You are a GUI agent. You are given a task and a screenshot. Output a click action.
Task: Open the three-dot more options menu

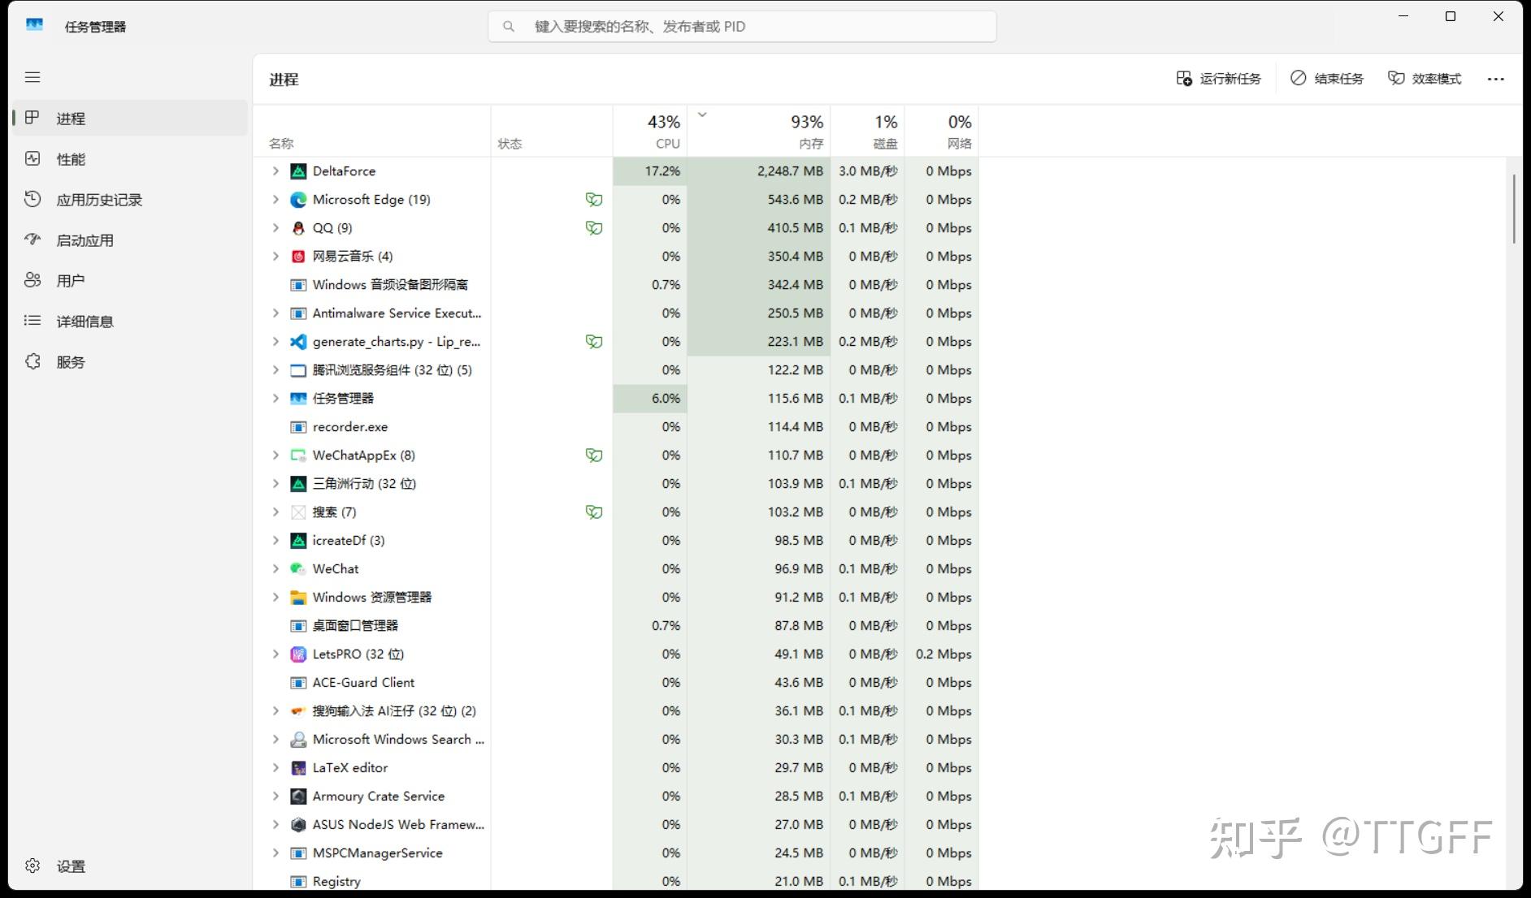[x=1495, y=79]
